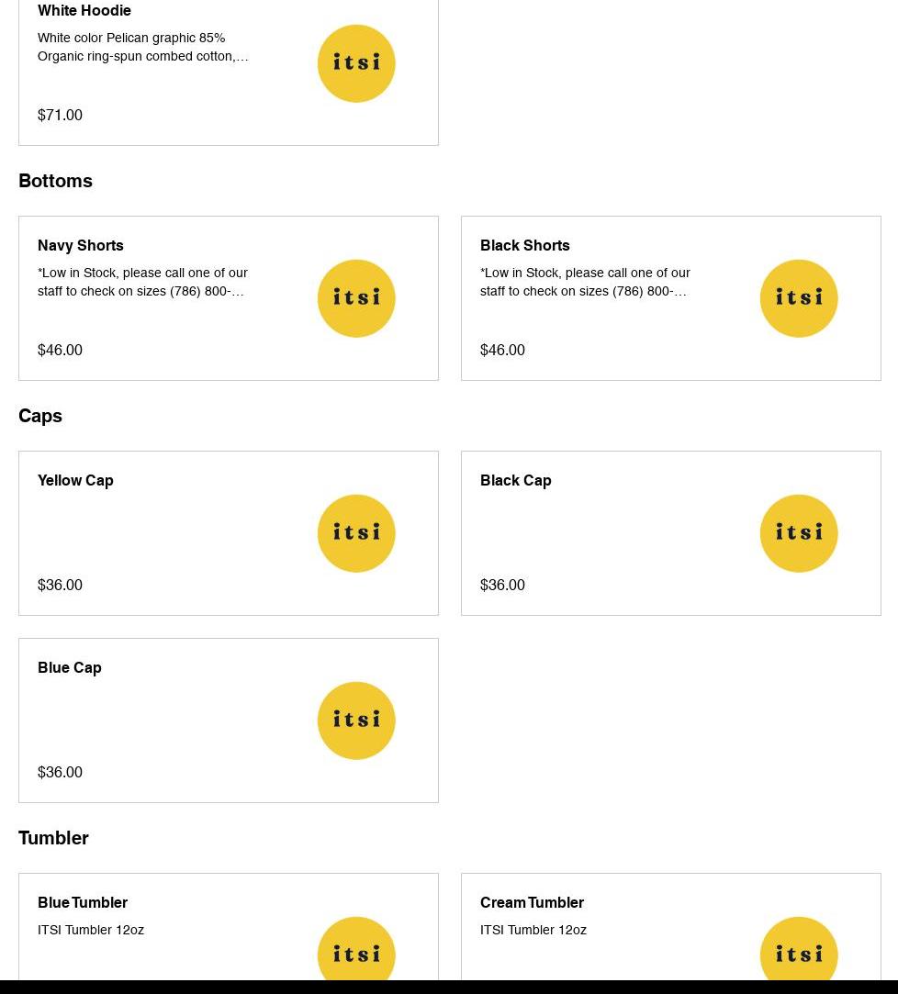This screenshot has width=898, height=994.
Task: Click the Black Cap product name
Action: pos(516,481)
